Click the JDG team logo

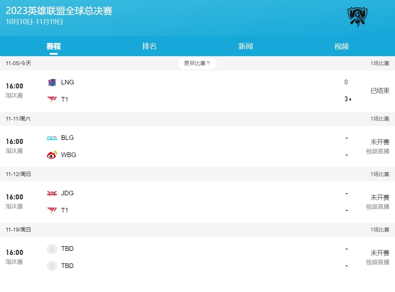(52, 193)
